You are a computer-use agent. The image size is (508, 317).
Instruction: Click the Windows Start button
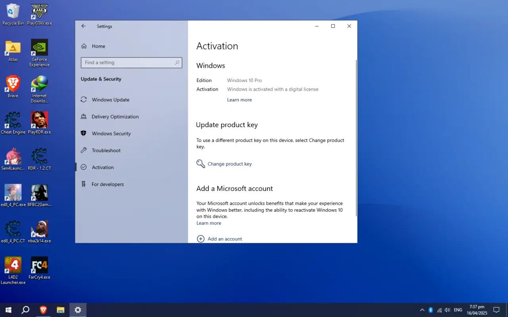[8, 310]
